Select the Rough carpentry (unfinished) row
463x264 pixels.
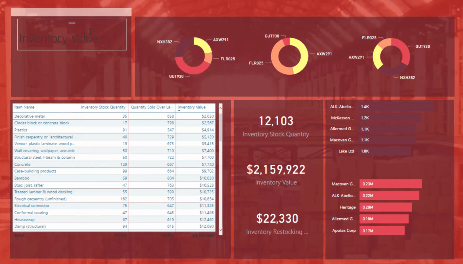(114, 199)
